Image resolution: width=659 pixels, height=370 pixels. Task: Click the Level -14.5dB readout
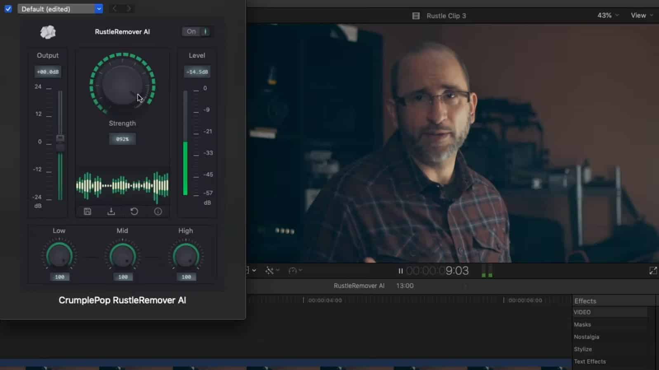(x=197, y=72)
